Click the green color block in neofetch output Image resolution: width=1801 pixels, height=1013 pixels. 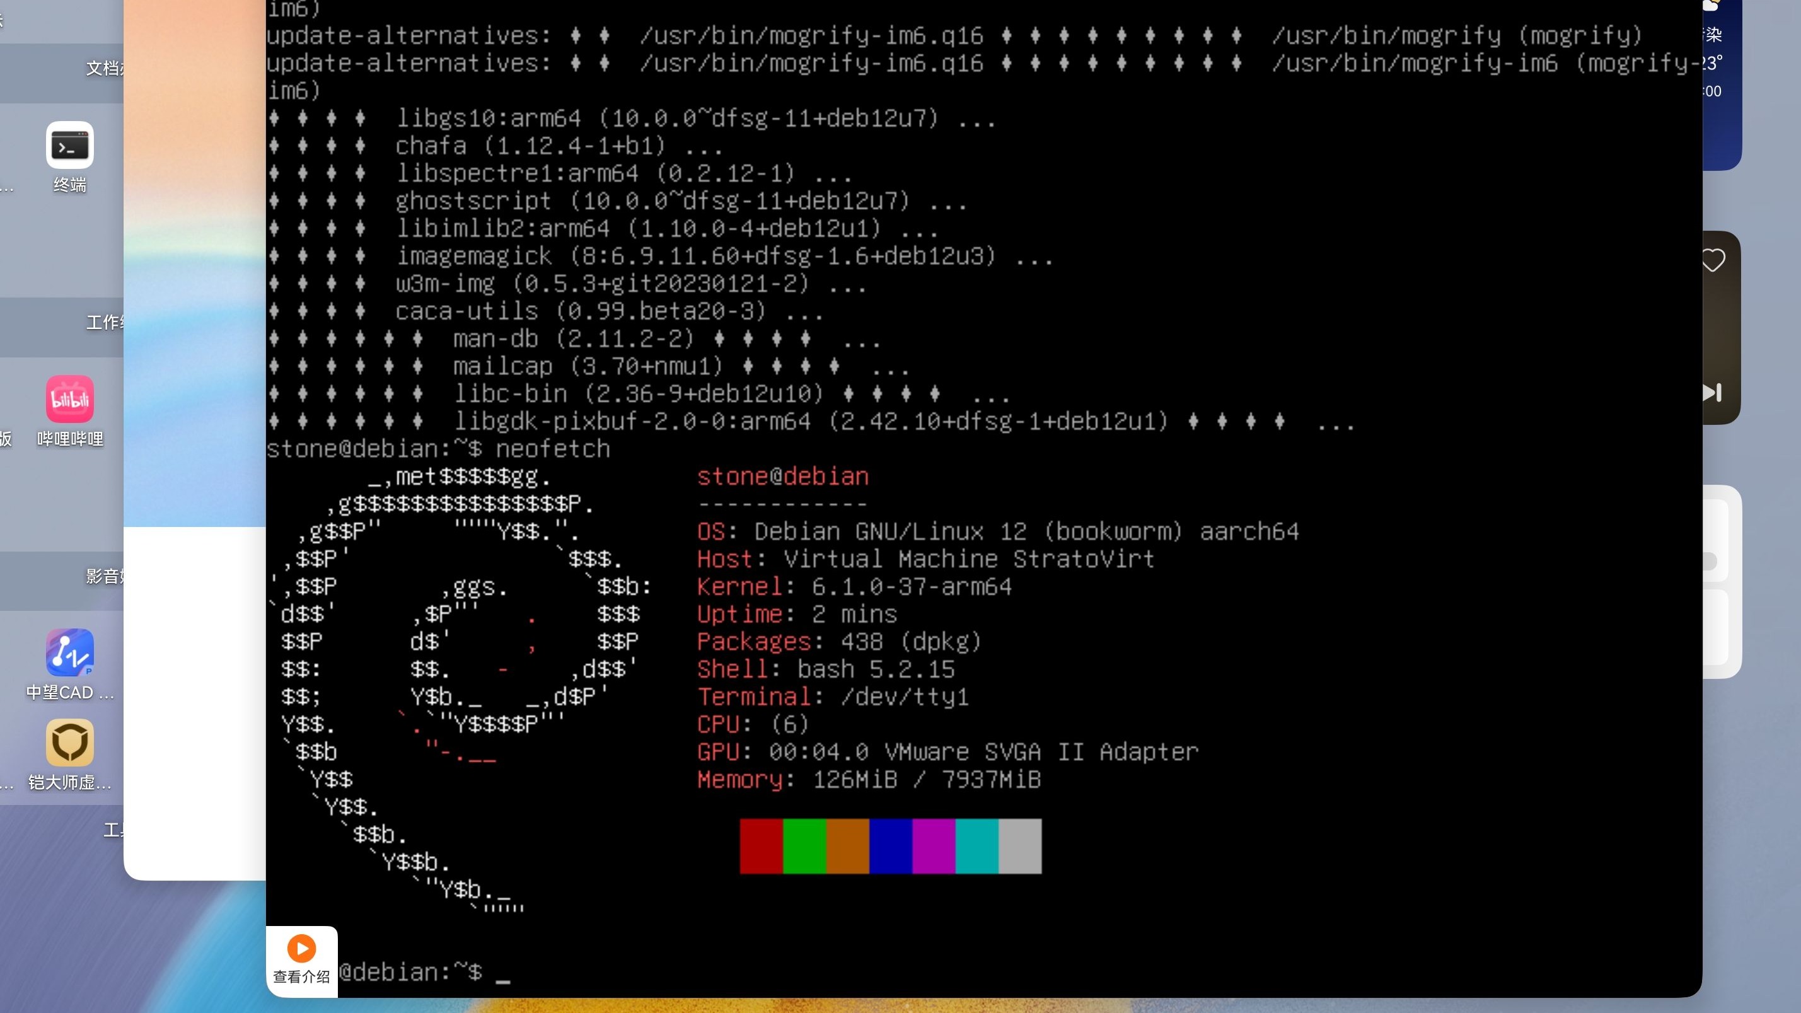coord(805,846)
